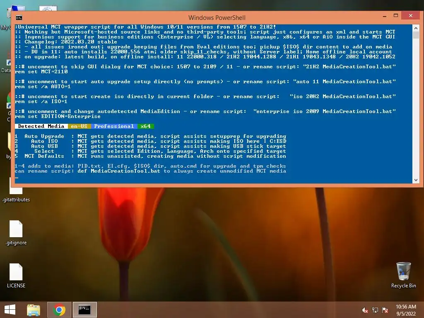Open the PowerShell window system menu icon

coord(19,18)
